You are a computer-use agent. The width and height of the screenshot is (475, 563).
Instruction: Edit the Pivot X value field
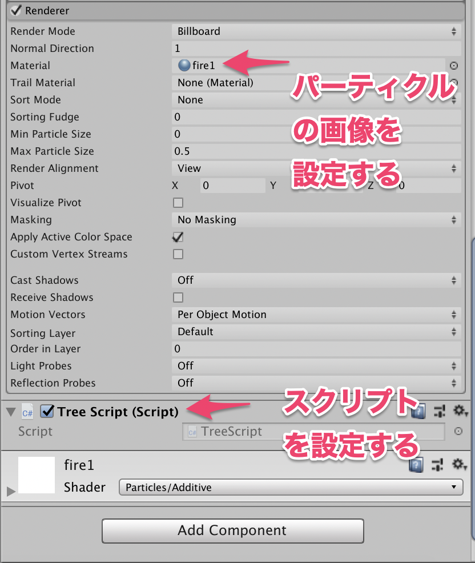233,186
